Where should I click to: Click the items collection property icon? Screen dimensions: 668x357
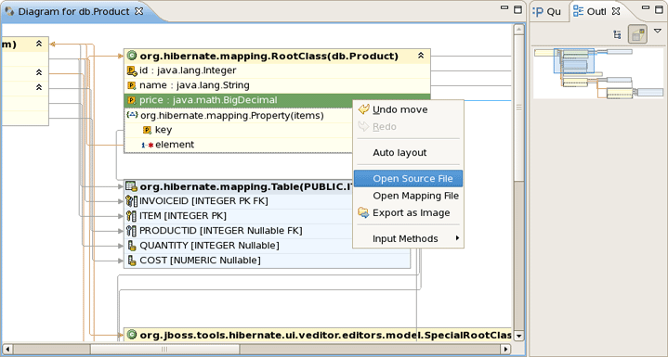[133, 115]
